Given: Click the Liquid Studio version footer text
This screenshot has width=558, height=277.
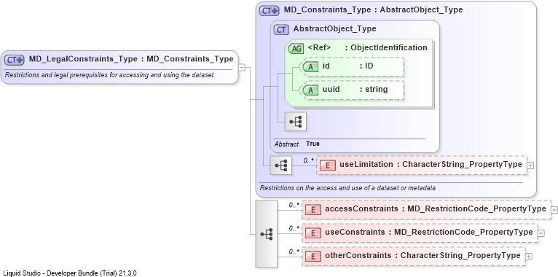Looking at the screenshot, I should tap(70, 273).
